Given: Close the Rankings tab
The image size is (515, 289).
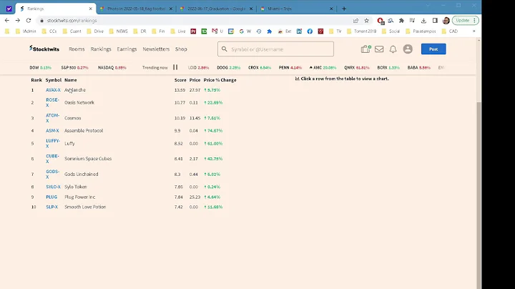Looking at the screenshot, I should click(x=90, y=9).
